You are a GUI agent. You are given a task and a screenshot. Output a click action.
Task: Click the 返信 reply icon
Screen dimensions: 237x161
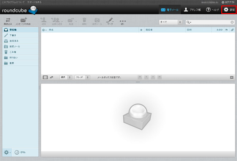[x=44, y=21]
